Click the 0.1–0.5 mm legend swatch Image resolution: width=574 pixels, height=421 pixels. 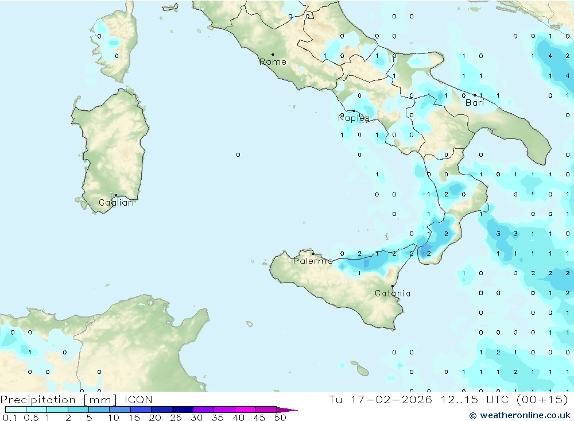tap(15, 410)
